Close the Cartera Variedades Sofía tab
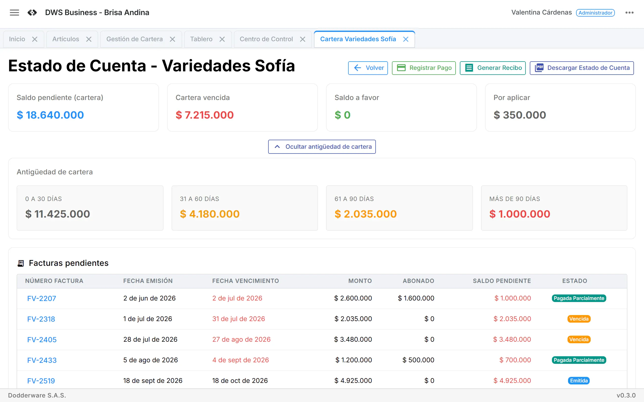Viewport: 644px width, 402px height. [406, 39]
